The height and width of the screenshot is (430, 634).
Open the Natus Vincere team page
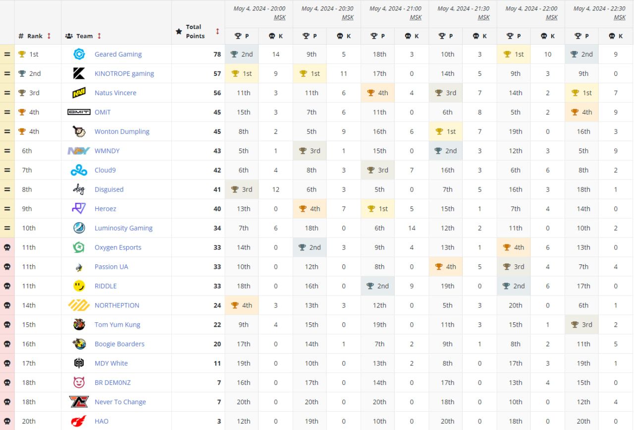pos(115,93)
